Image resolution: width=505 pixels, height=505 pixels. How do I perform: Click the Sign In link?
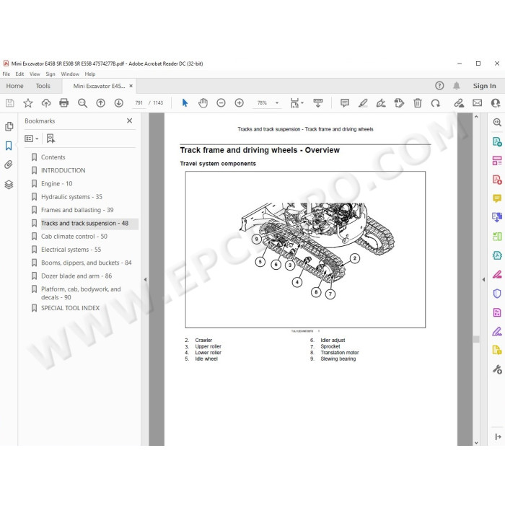(x=484, y=86)
